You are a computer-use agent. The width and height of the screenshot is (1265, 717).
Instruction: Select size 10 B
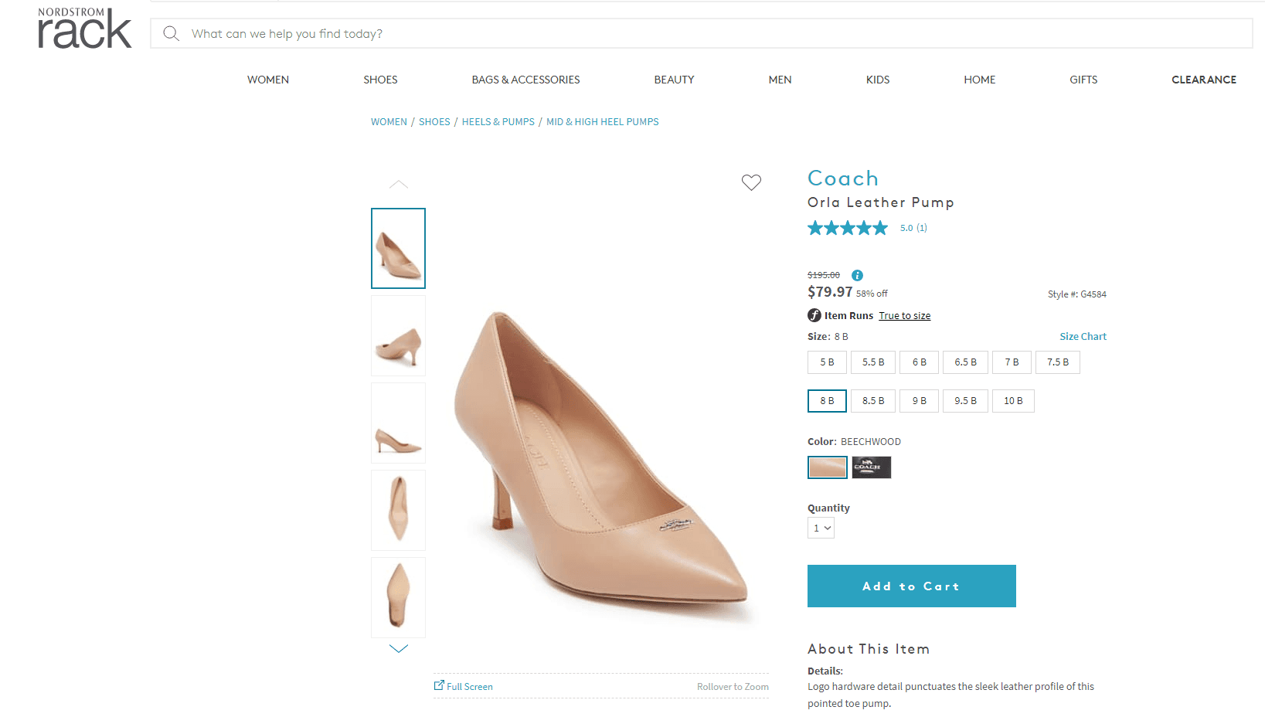1013,400
